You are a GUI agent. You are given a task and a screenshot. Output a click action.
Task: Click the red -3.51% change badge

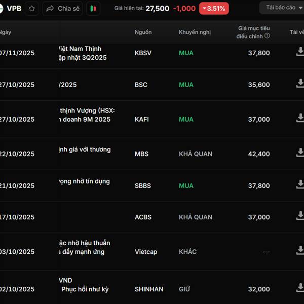tap(214, 9)
